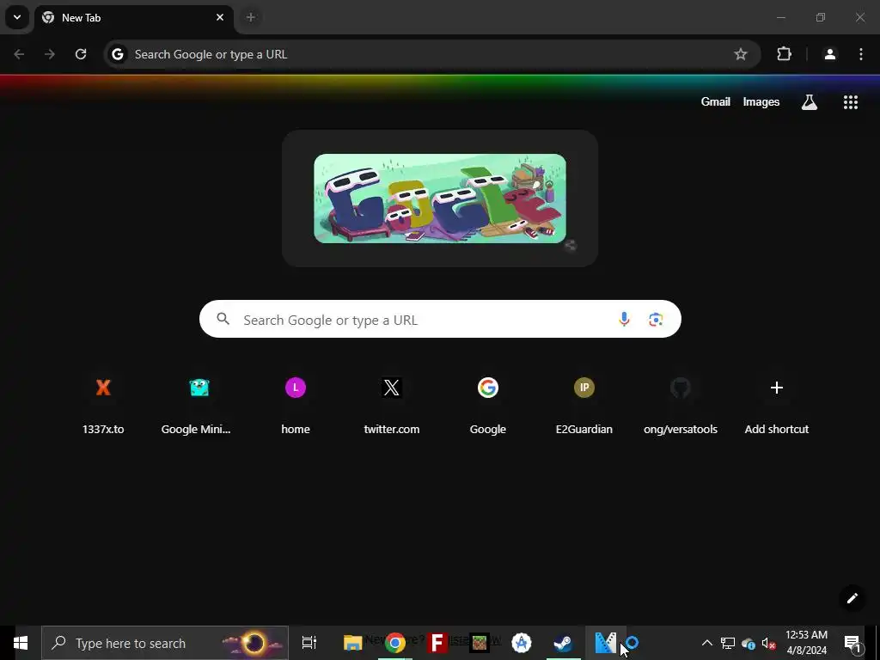Open the Chrome profile avatar
The height and width of the screenshot is (660, 880).
coord(830,54)
